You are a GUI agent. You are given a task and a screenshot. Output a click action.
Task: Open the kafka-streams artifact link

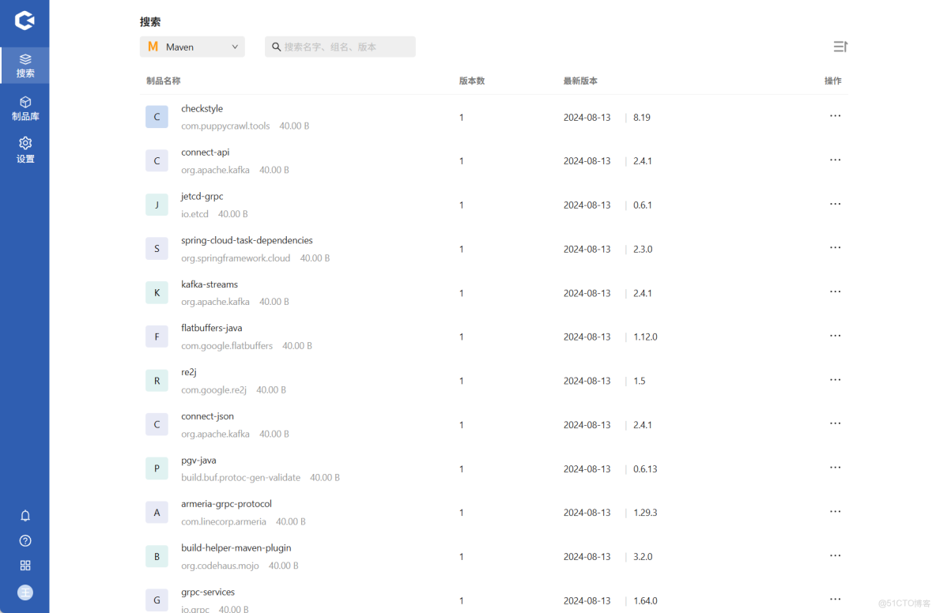tap(209, 284)
